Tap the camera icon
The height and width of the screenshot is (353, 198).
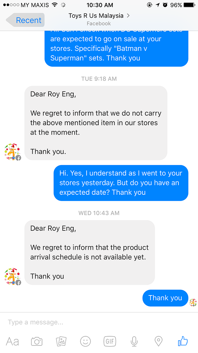point(37,342)
